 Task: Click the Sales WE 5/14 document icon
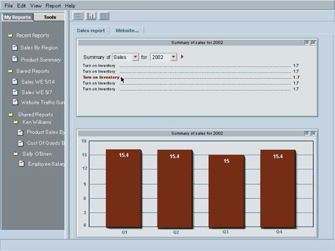click(15, 82)
